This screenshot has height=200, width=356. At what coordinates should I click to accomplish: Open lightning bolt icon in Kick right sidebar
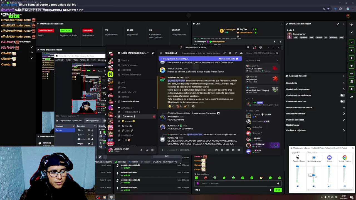pos(352,50)
